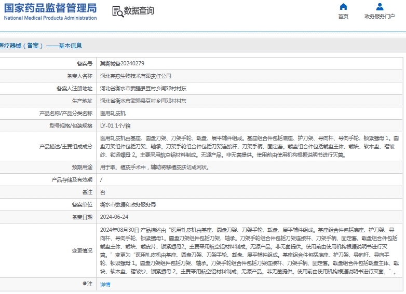Click the bullet icon beside 注
The image size is (406, 294).
pyautogui.click(x=85, y=284)
